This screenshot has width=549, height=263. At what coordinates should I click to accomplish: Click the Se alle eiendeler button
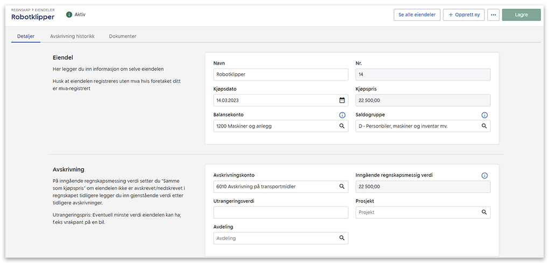tap(417, 15)
